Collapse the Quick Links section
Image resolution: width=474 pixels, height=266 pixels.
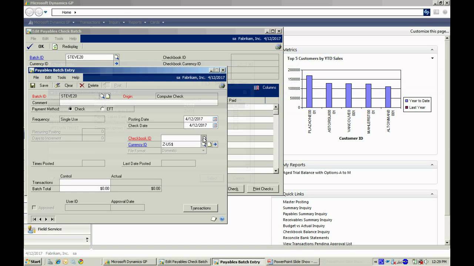(432, 194)
